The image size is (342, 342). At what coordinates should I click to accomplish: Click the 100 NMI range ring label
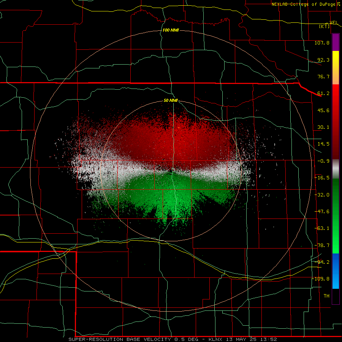point(171,30)
